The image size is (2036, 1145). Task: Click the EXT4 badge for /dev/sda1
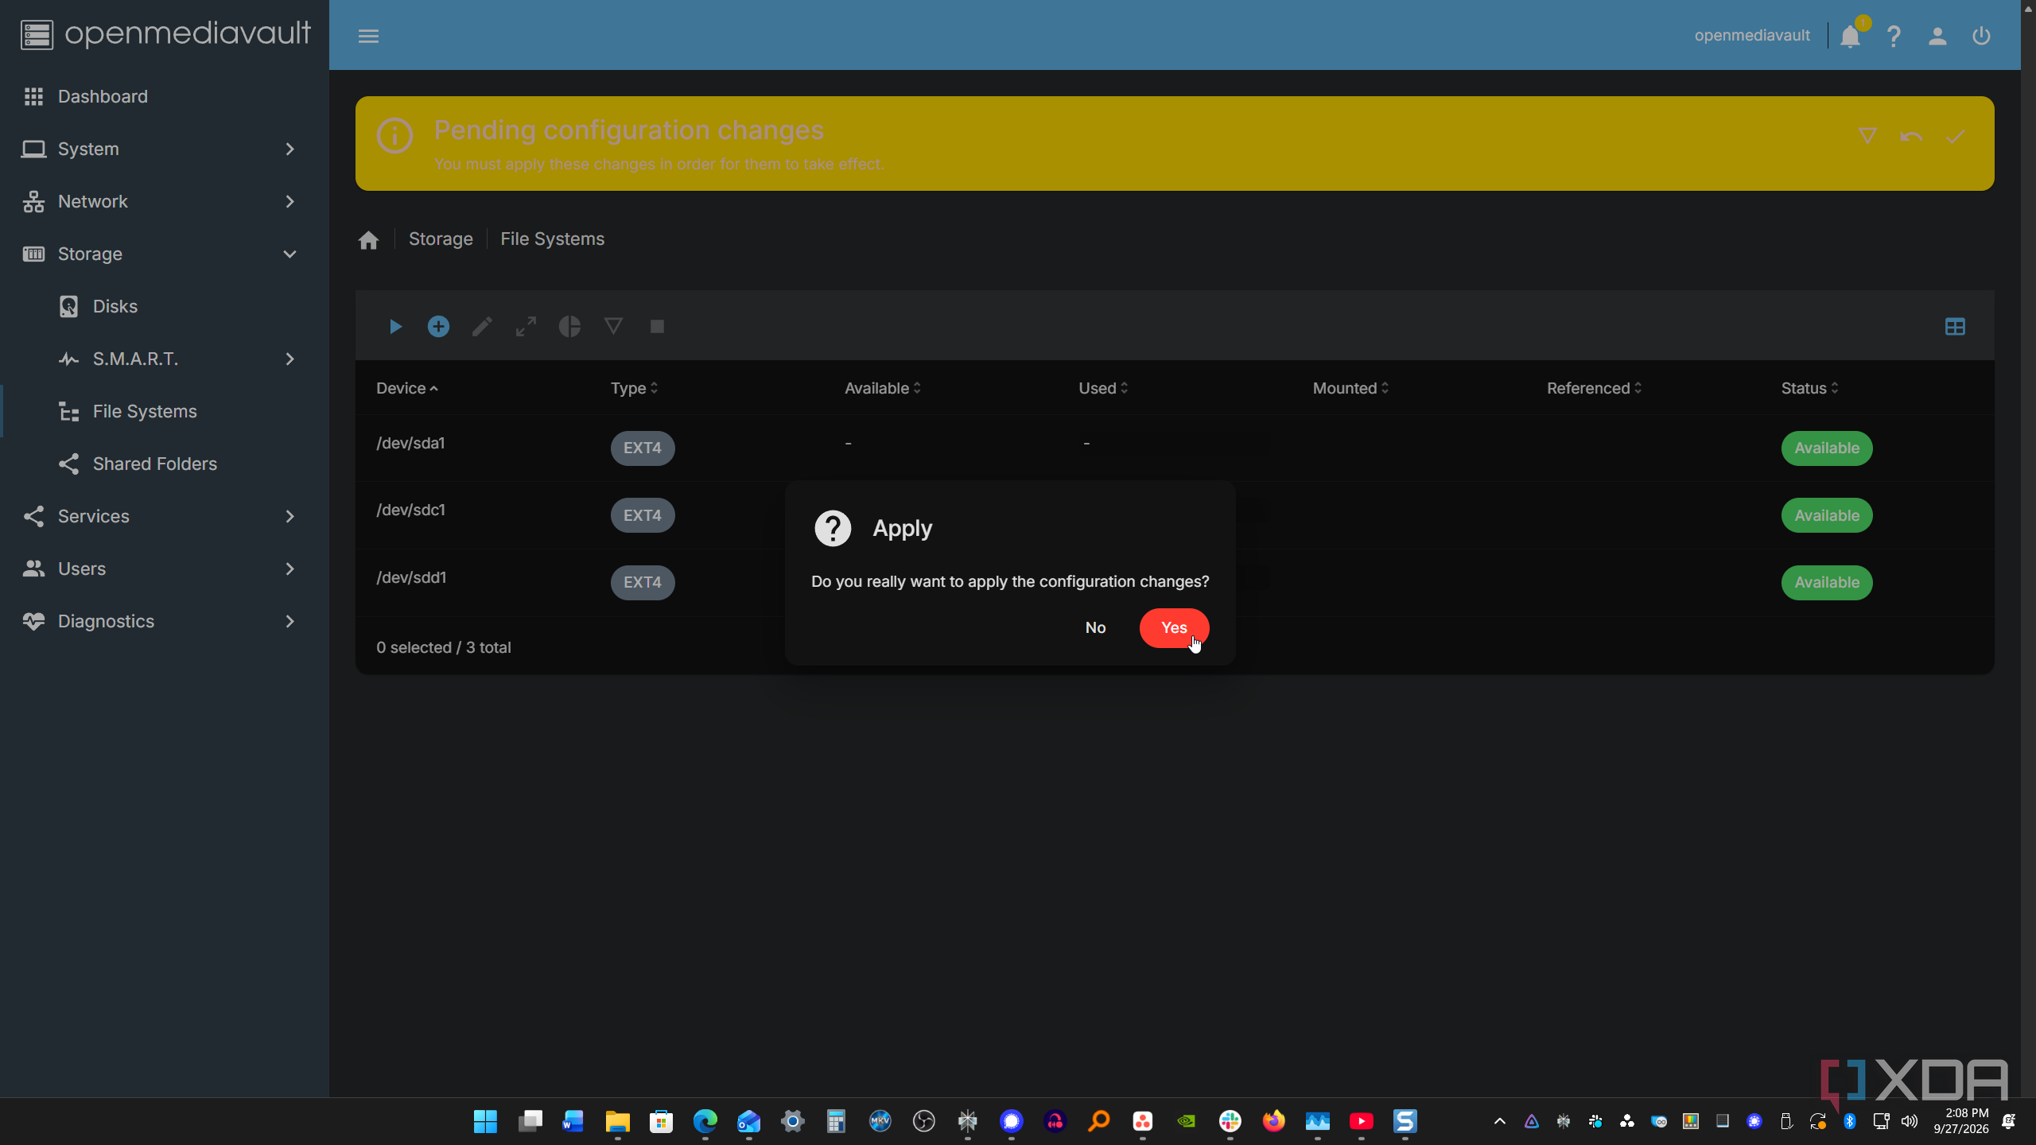[x=643, y=448]
